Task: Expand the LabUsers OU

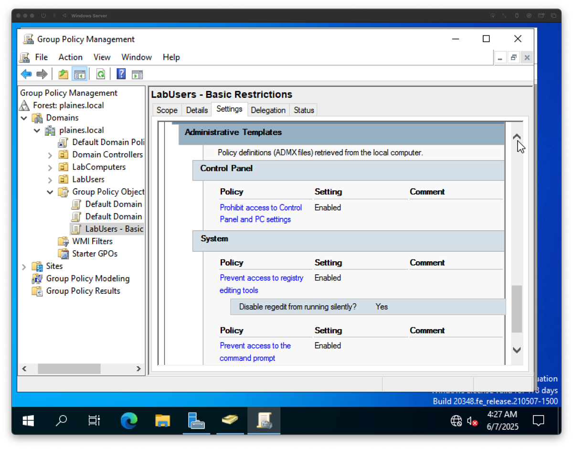Action: (x=50, y=180)
